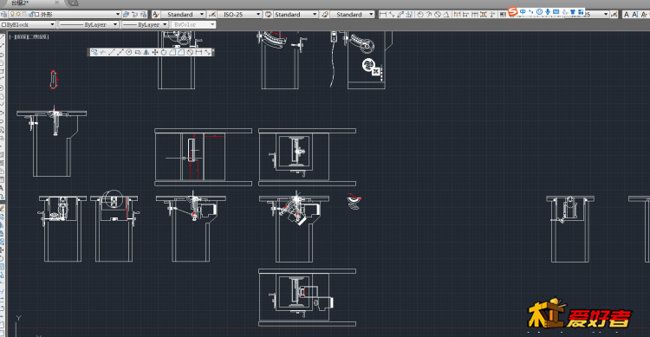Toggle Sogou punctuation mode icon

click(x=530, y=12)
